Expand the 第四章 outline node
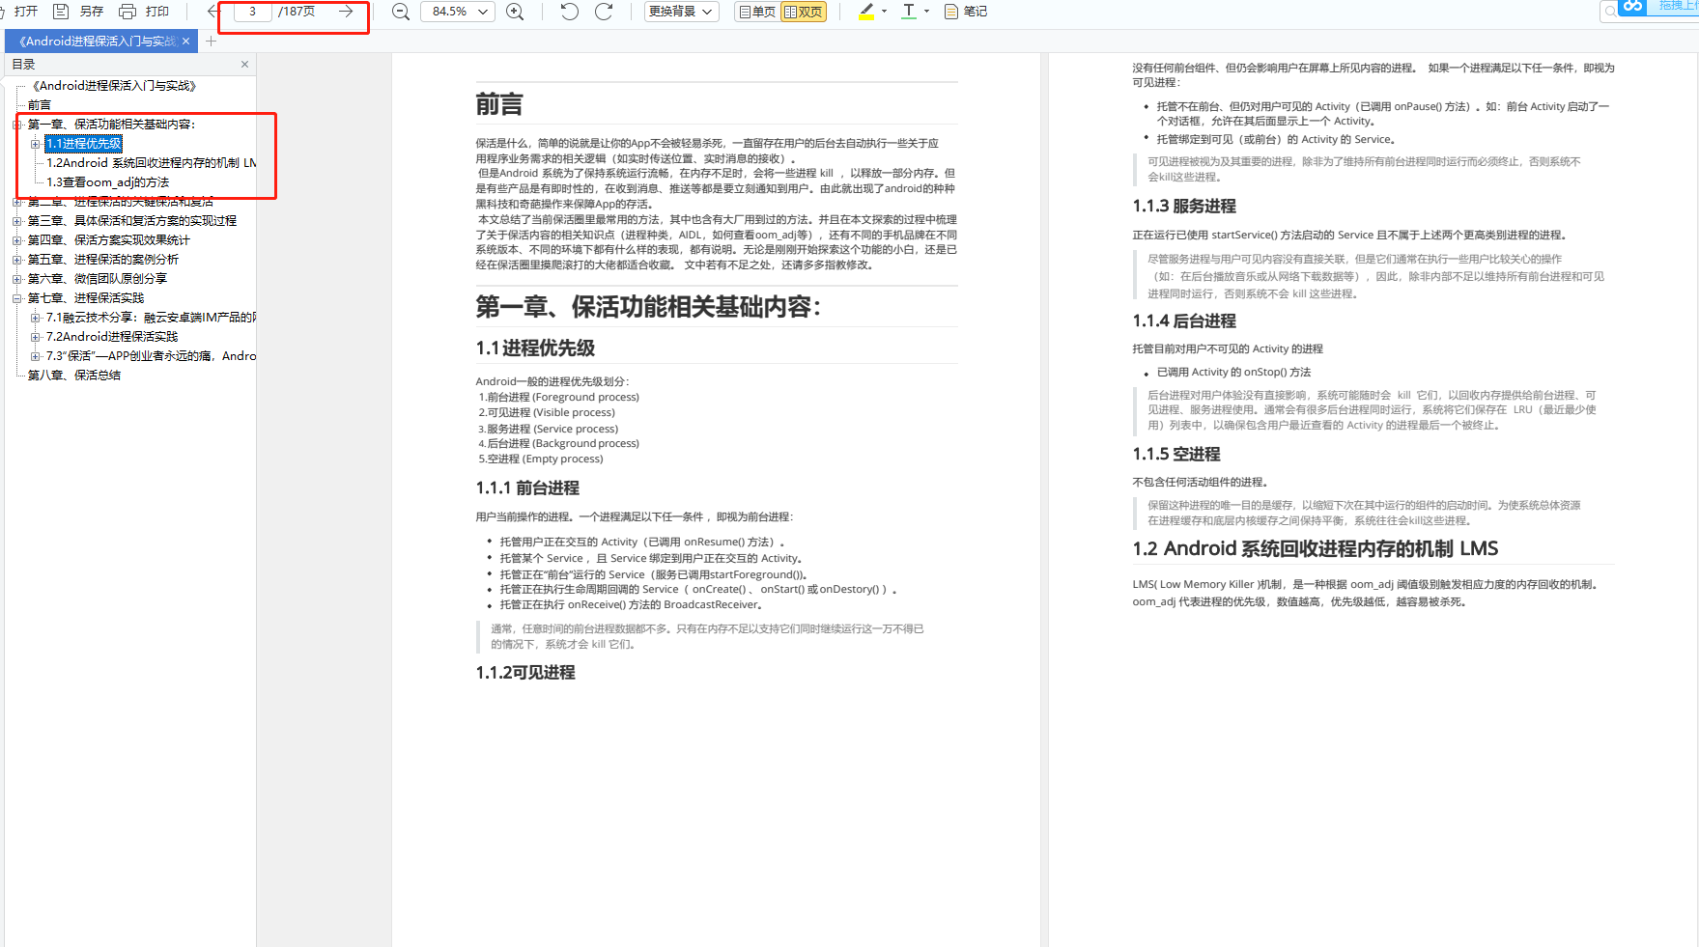This screenshot has height=947, width=1699. tap(16, 240)
